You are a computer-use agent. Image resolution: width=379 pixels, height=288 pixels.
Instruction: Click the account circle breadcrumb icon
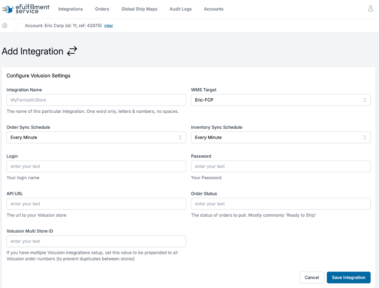pyautogui.click(x=4, y=25)
